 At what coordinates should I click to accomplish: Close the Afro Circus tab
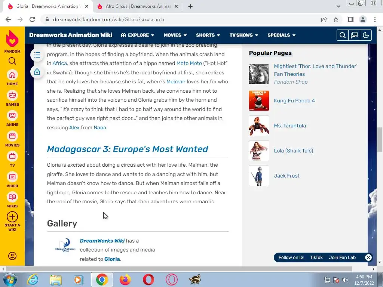click(176, 6)
